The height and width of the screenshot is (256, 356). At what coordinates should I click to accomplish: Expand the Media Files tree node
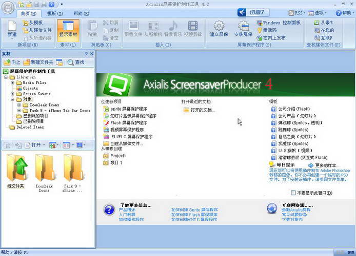click(x=13, y=83)
